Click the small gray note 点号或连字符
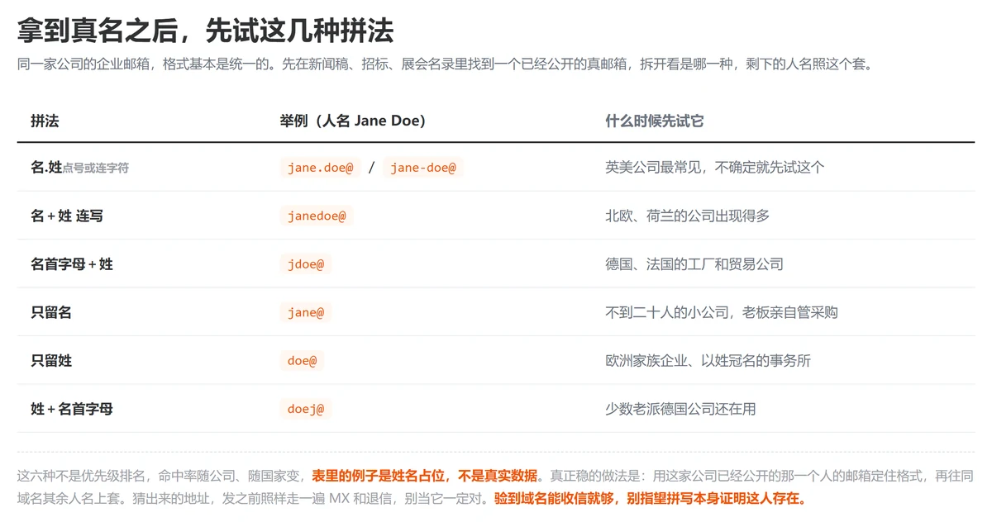 click(96, 168)
